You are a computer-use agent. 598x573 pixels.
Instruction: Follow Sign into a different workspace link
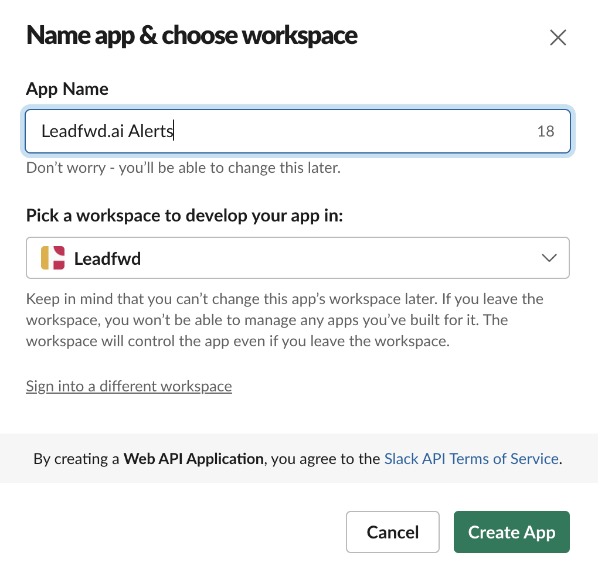click(129, 386)
